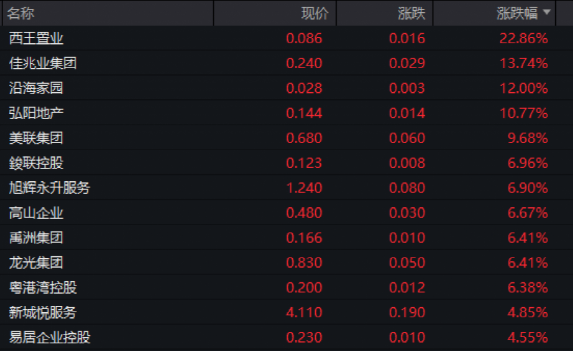573x351 pixels.
Task: Click price 0.086 of 西王置业
Action: point(304,38)
